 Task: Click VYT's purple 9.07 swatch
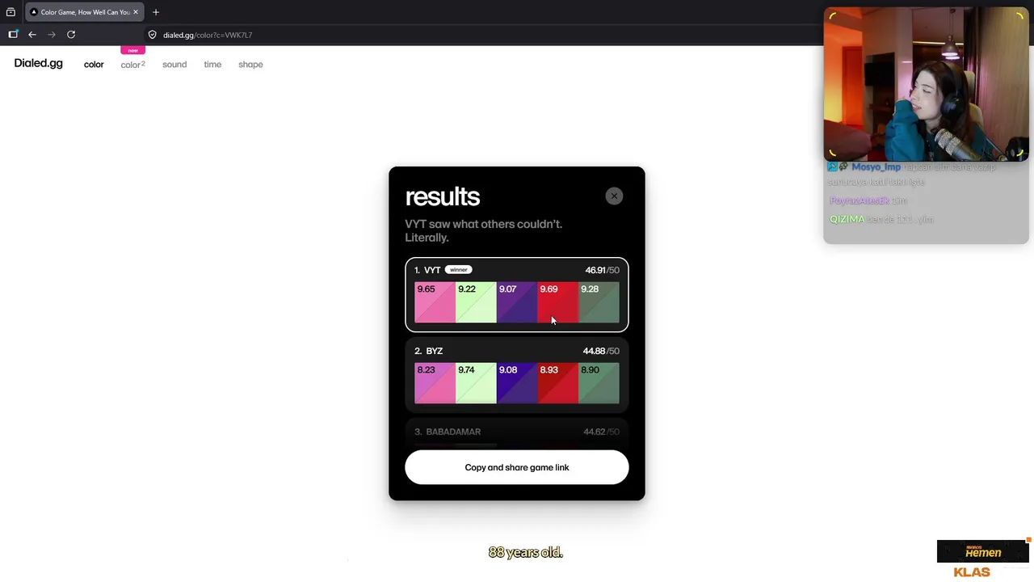517,302
